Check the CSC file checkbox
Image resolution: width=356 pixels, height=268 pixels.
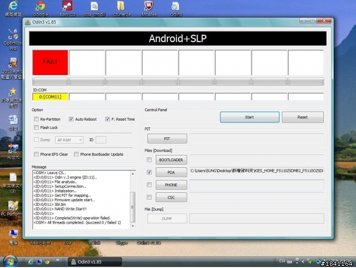coord(149,197)
